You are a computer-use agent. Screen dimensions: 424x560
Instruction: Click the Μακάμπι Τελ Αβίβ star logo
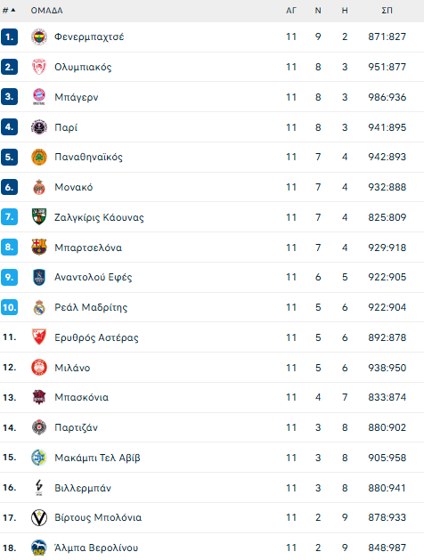pos(39,457)
